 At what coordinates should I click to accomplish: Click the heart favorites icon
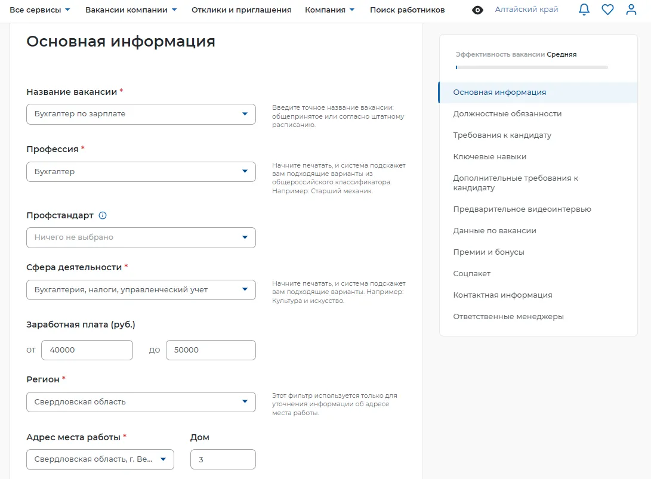click(607, 10)
